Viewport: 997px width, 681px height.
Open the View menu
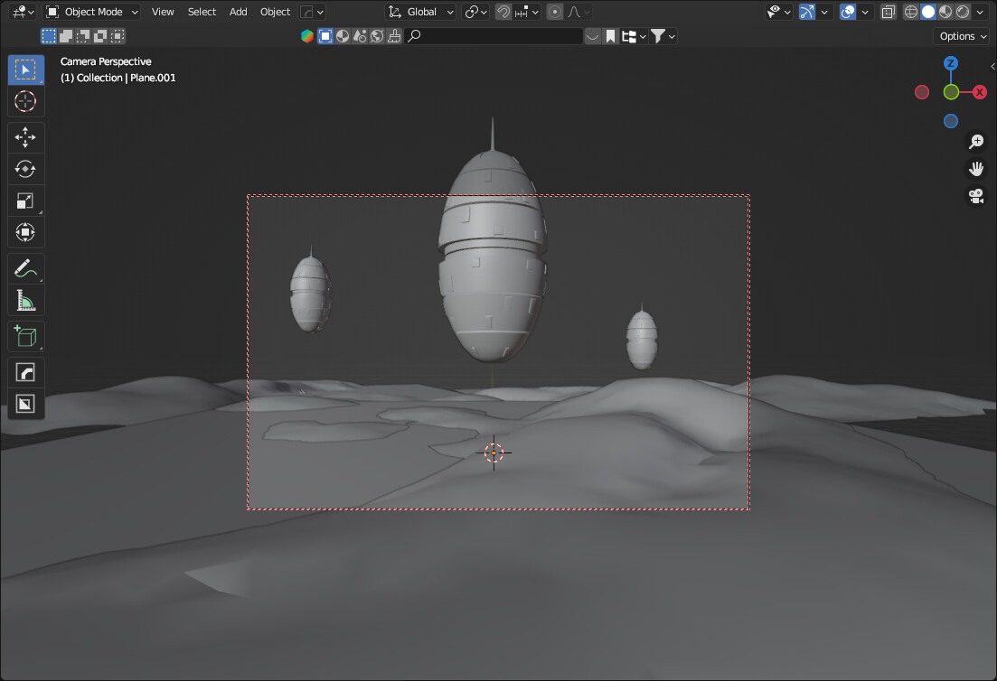(x=163, y=12)
